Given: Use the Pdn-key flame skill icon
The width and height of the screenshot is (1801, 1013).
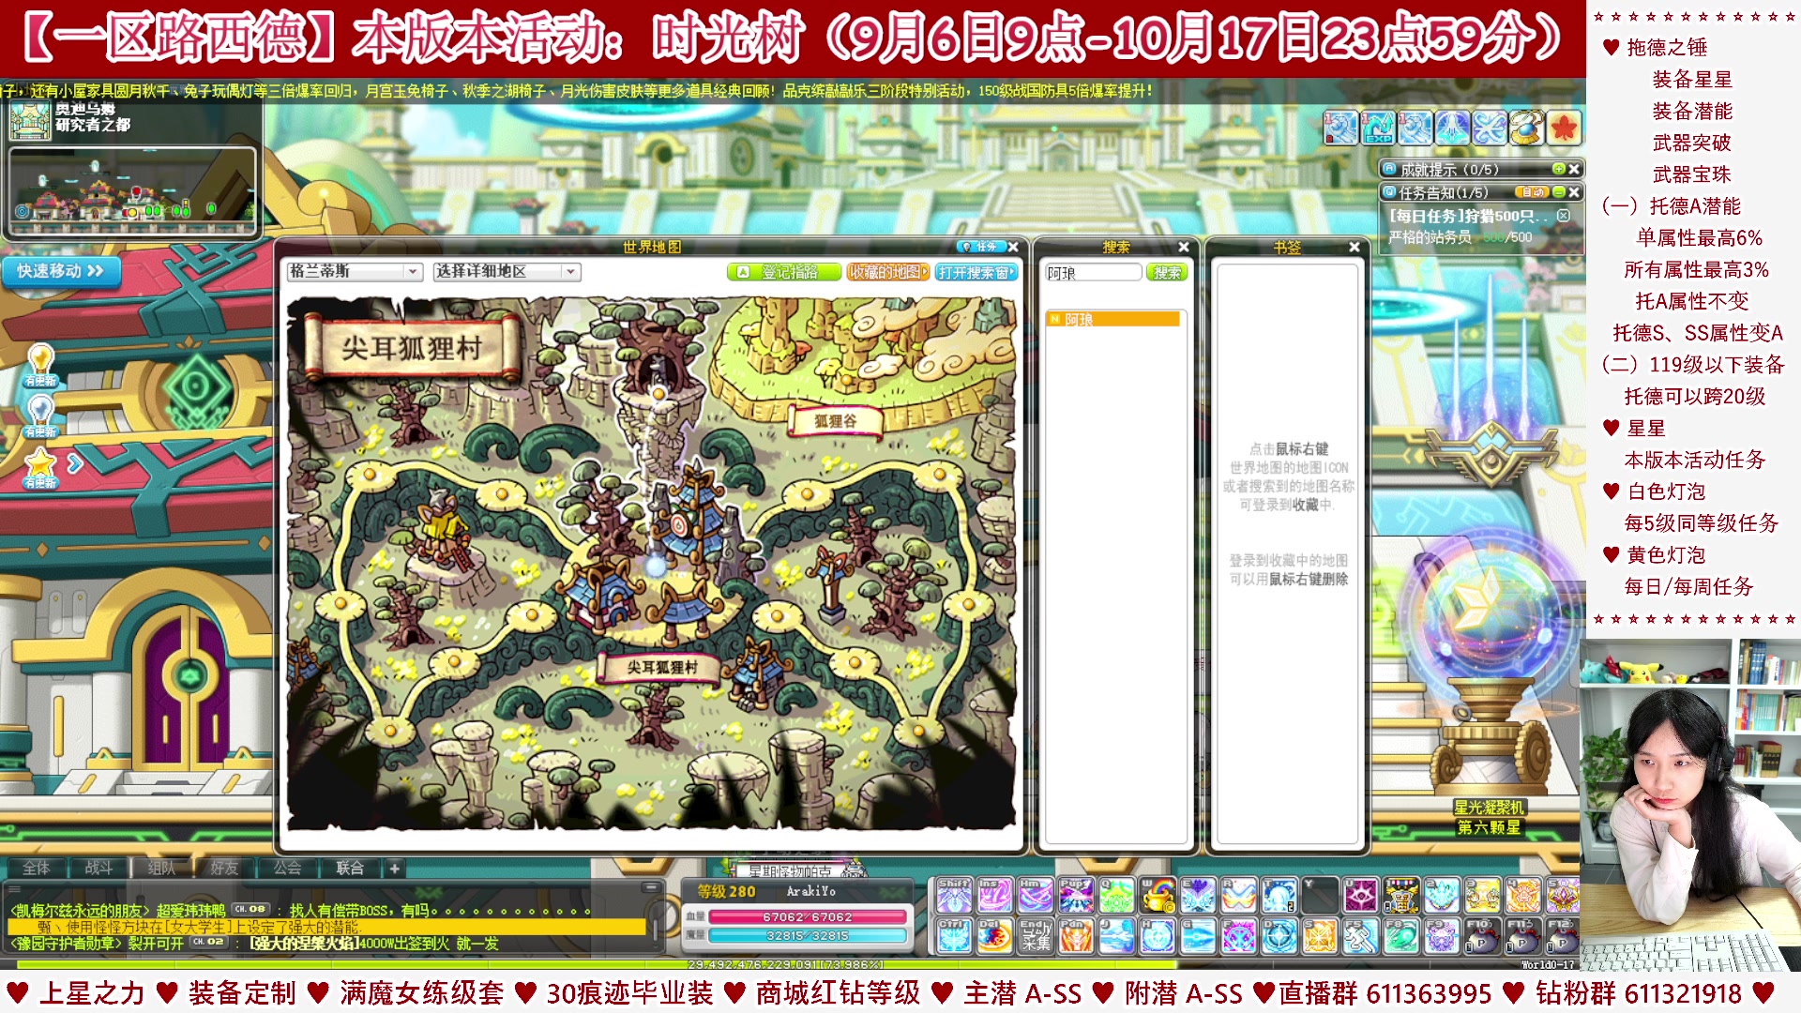Looking at the screenshot, I should (x=1076, y=935).
